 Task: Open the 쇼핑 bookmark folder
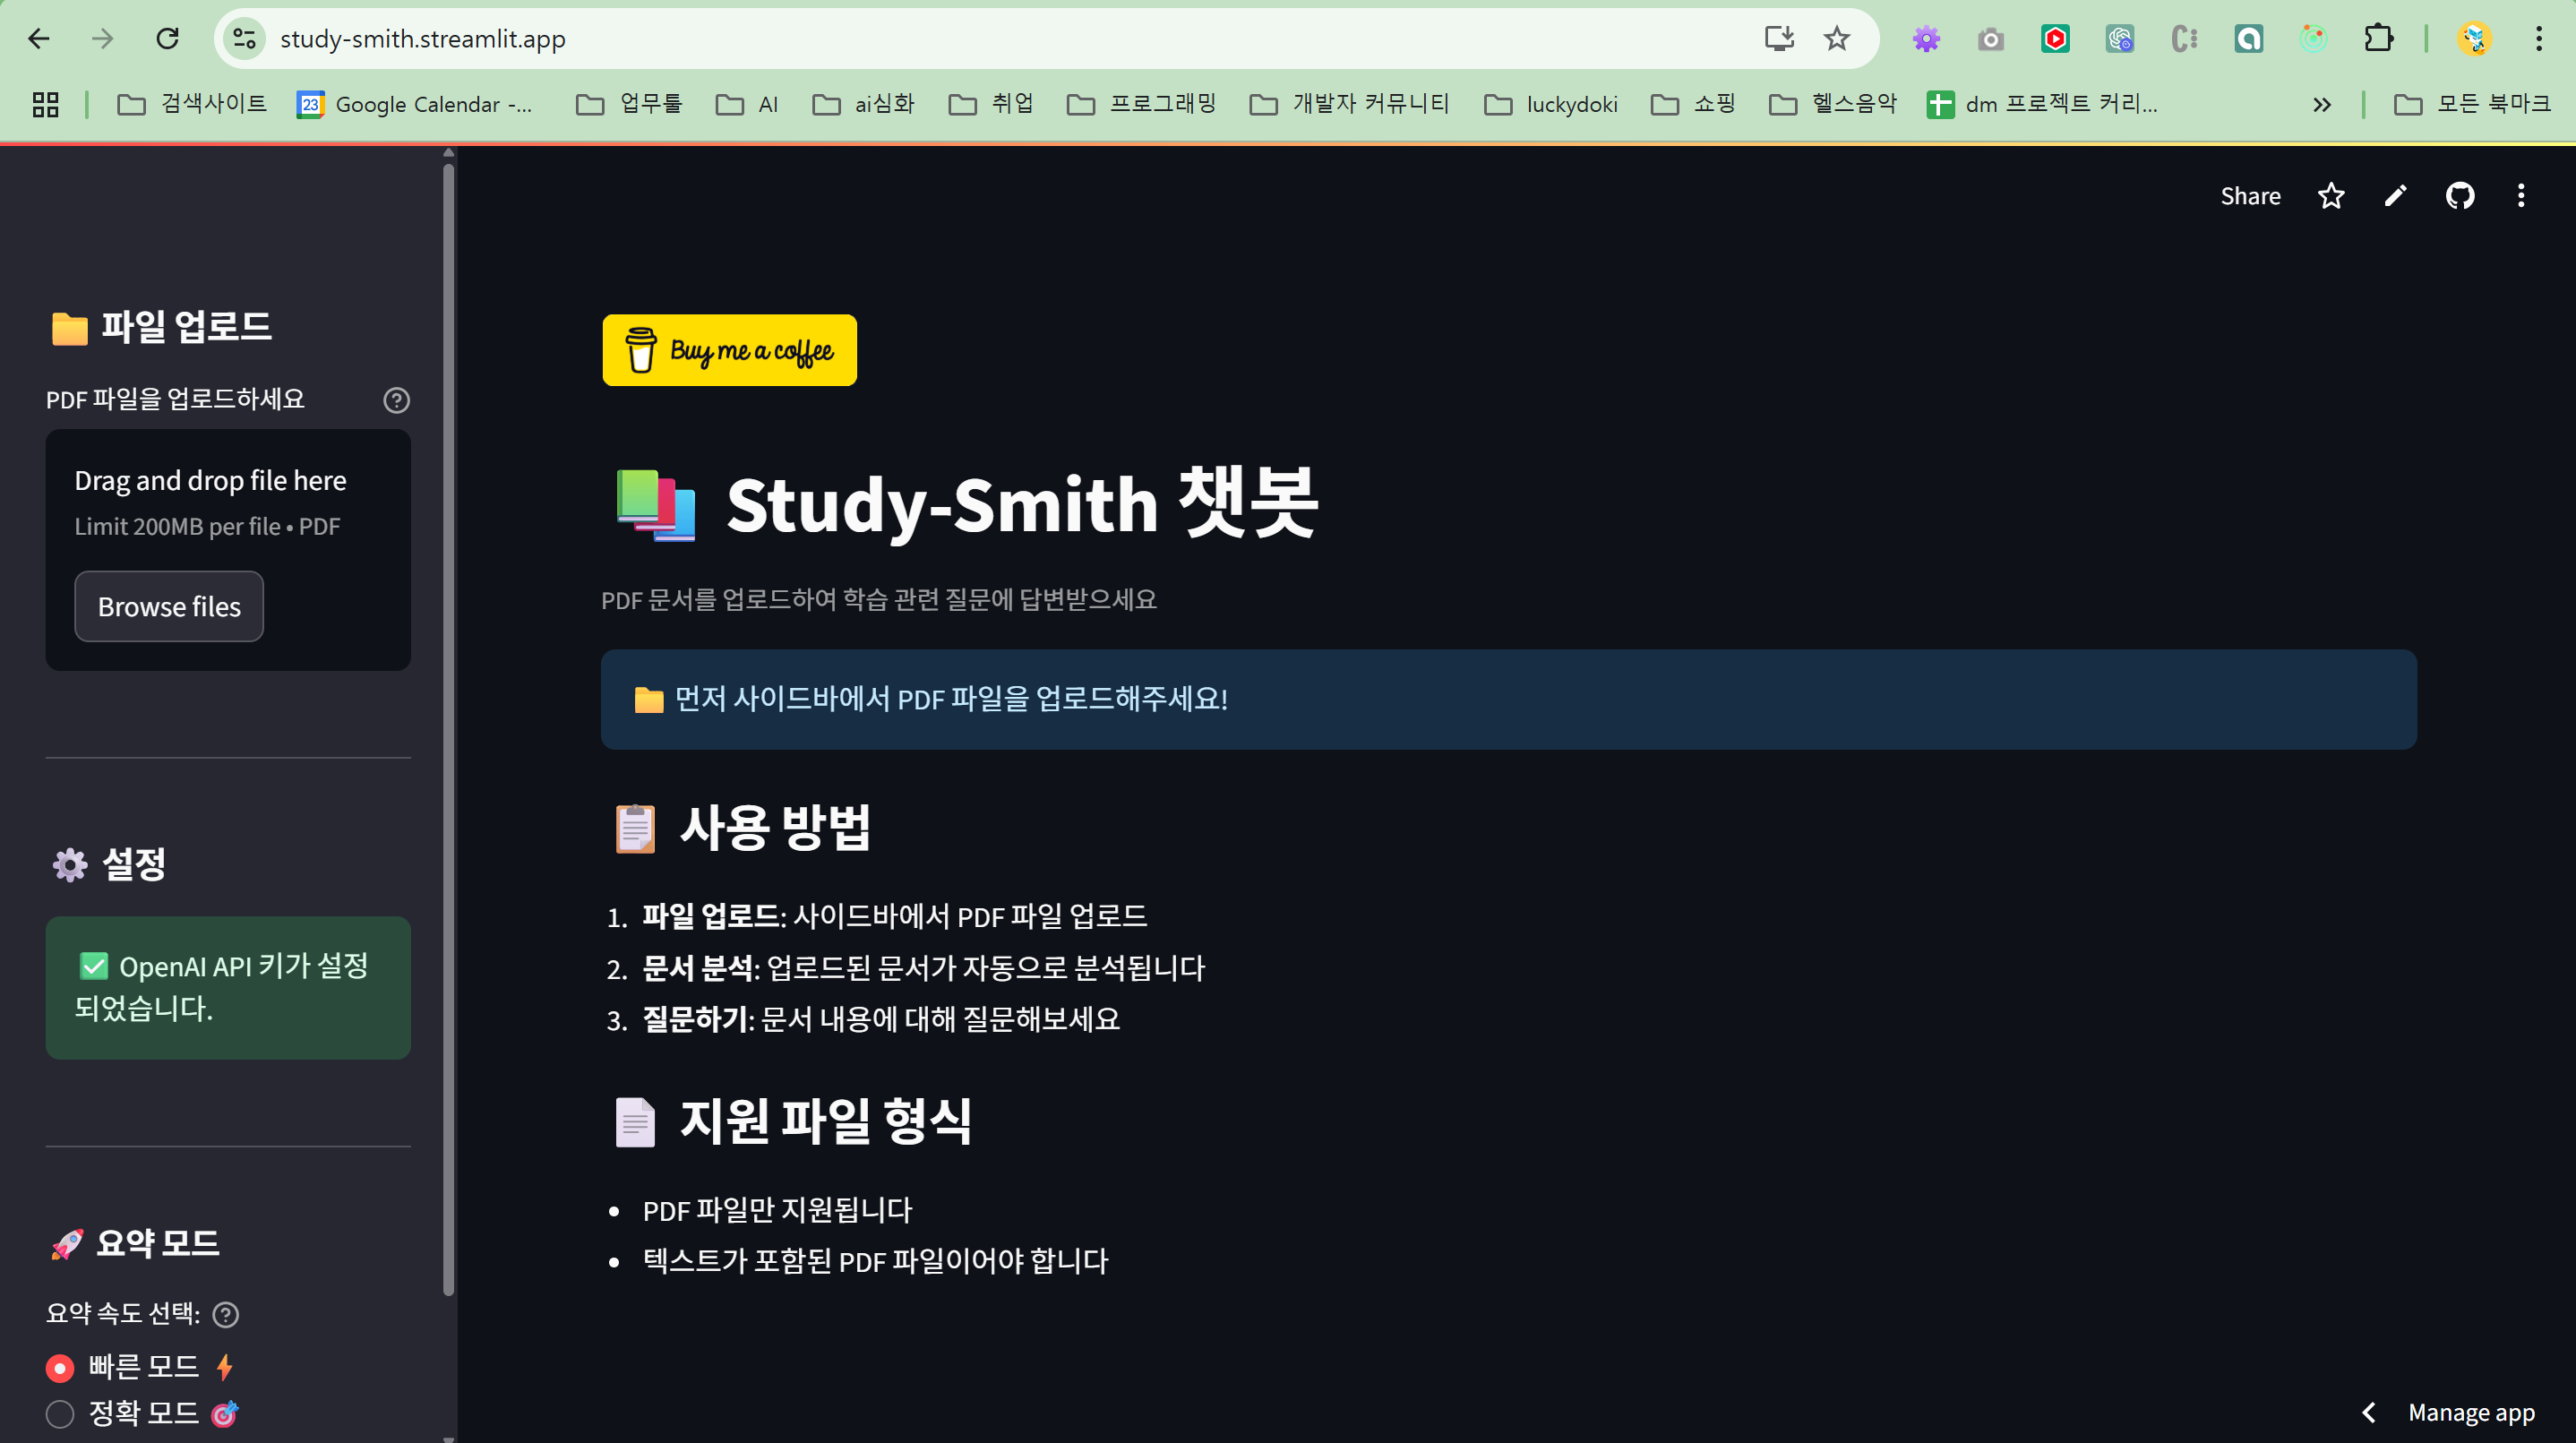pyautogui.click(x=1693, y=104)
